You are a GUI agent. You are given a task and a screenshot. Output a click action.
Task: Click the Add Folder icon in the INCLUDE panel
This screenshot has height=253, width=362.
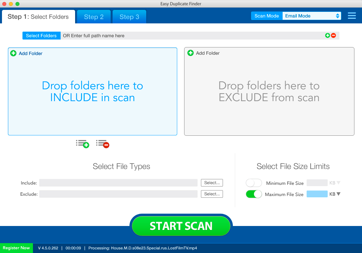tap(13, 53)
